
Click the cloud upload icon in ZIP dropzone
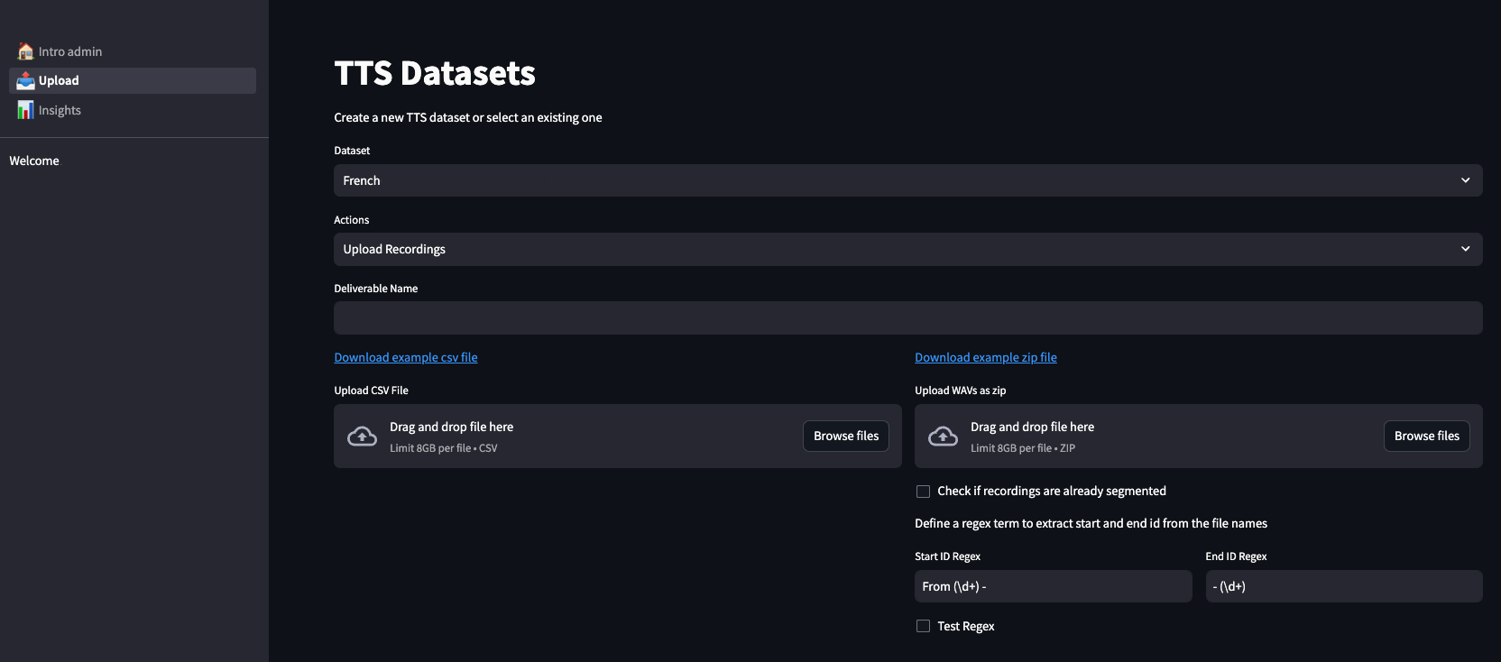pyautogui.click(x=944, y=437)
